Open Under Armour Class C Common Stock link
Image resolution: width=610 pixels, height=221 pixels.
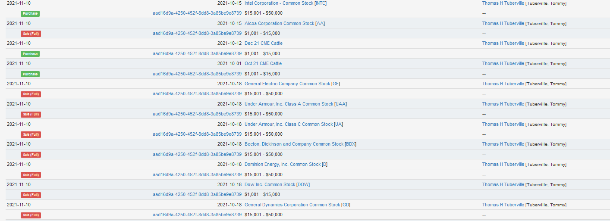click(289, 124)
